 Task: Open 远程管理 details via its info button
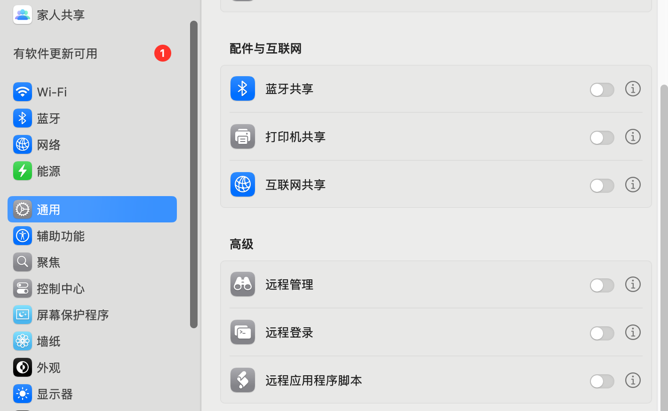pos(633,284)
